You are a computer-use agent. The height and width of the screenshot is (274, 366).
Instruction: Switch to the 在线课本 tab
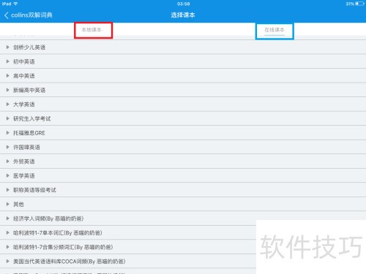coord(274,30)
